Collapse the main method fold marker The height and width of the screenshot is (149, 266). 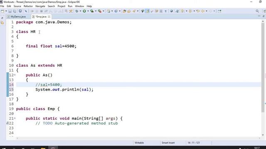(15, 118)
